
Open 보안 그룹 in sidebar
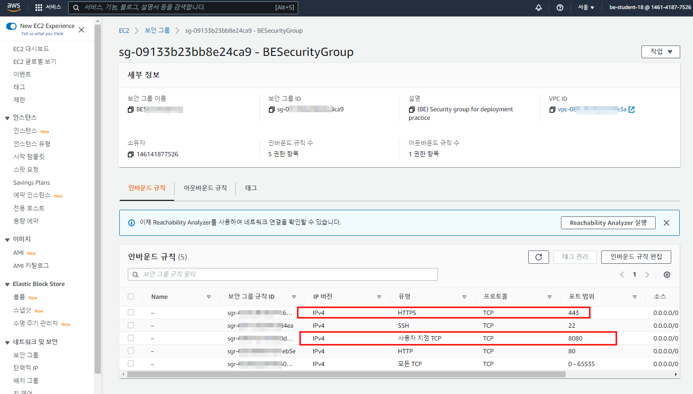click(26, 355)
